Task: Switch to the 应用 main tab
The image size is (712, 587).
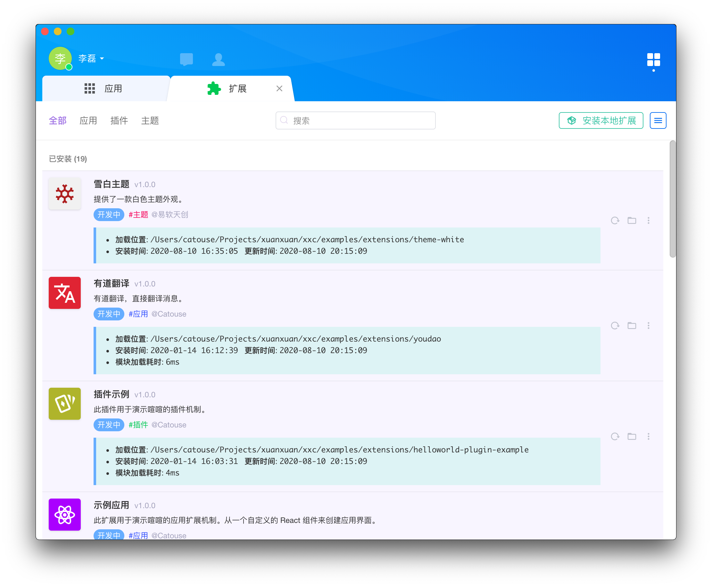Action: 104,88
